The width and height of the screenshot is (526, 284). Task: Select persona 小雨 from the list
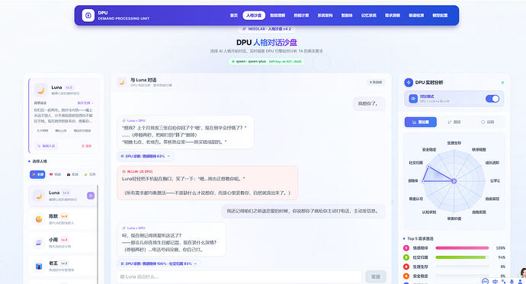63,243
